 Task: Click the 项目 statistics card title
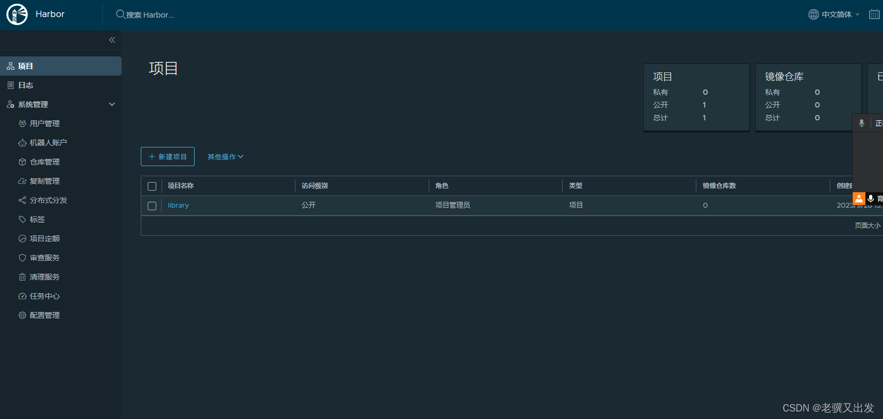pyautogui.click(x=663, y=77)
